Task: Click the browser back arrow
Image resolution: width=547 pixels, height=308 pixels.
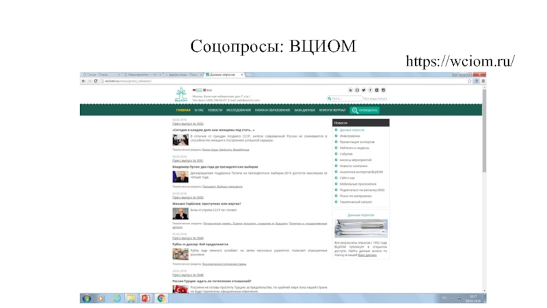Action: click(x=83, y=81)
